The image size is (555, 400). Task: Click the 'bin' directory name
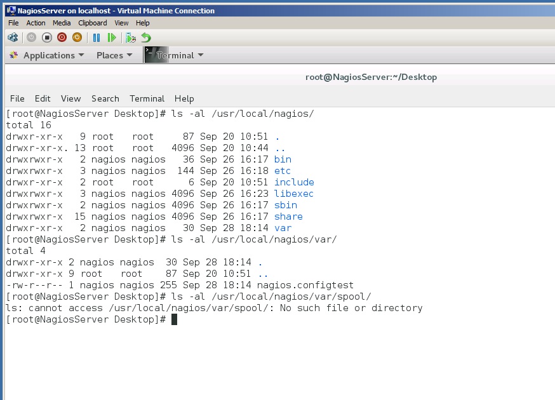[x=283, y=159]
